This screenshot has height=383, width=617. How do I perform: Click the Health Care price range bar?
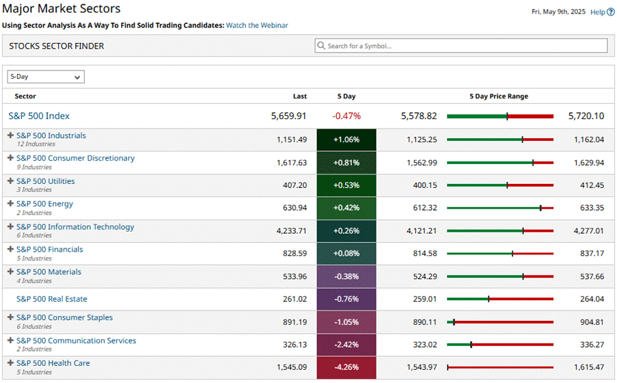pyautogui.click(x=500, y=367)
